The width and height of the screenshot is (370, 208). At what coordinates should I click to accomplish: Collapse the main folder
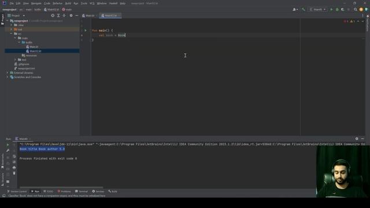click(16, 38)
